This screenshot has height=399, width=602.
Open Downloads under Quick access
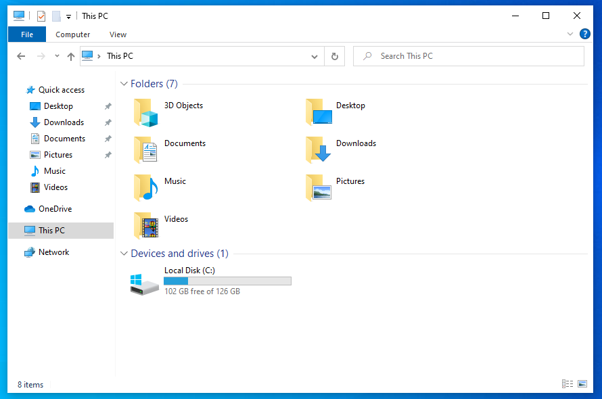[64, 122]
